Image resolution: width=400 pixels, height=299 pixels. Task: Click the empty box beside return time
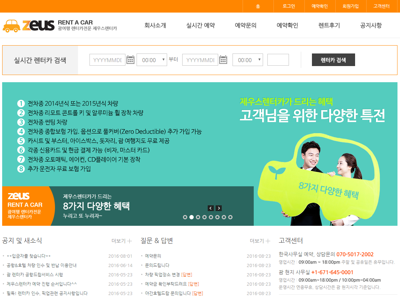pyautogui.click(x=278, y=60)
